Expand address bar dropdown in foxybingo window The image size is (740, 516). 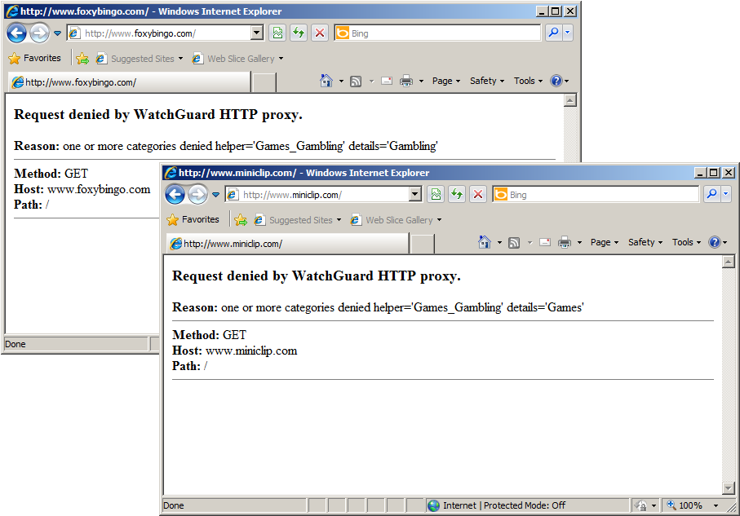(257, 33)
